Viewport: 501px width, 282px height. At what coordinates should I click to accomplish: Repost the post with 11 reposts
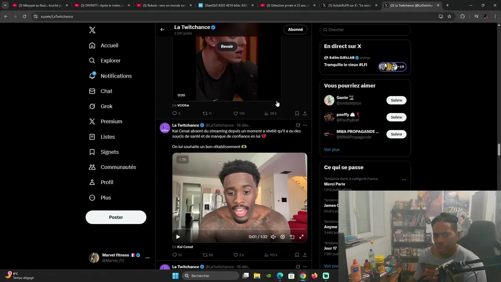207,114
